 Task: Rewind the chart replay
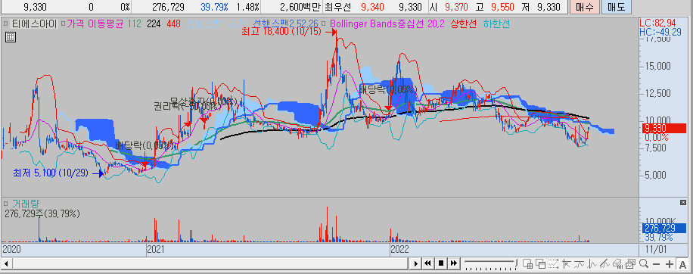tap(427, 264)
